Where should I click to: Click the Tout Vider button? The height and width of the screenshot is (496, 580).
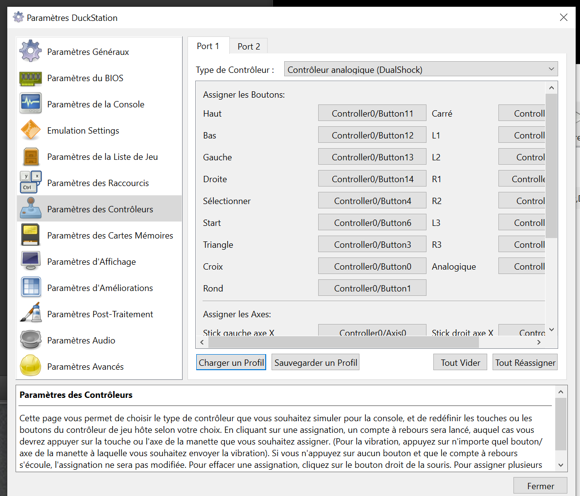tap(460, 362)
